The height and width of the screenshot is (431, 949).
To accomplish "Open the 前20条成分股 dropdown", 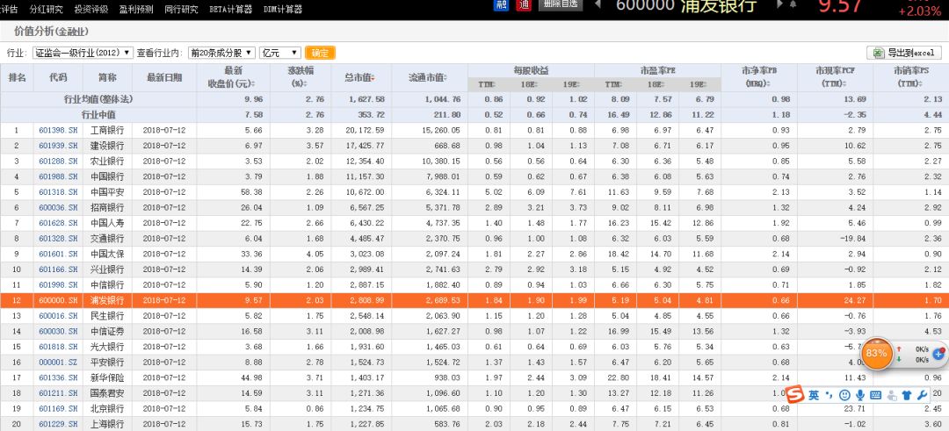I will click(x=221, y=54).
